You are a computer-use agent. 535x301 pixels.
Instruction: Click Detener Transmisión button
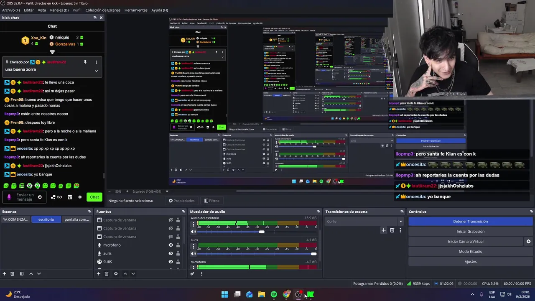tap(470, 222)
